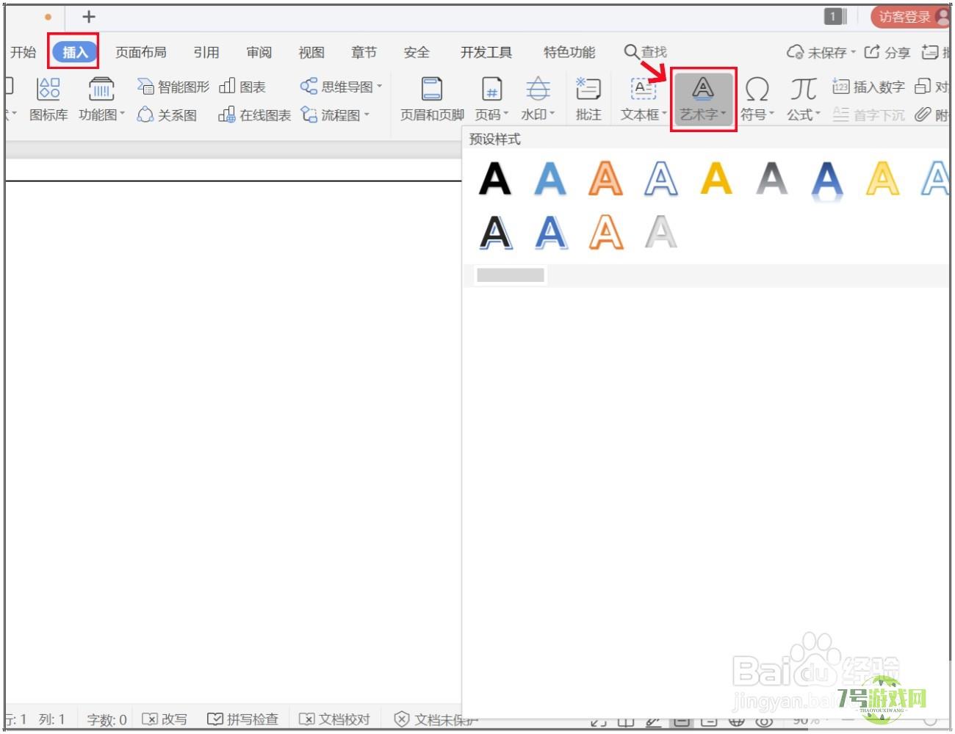
Task: Switch to the 开始 tab
Action: tap(23, 52)
